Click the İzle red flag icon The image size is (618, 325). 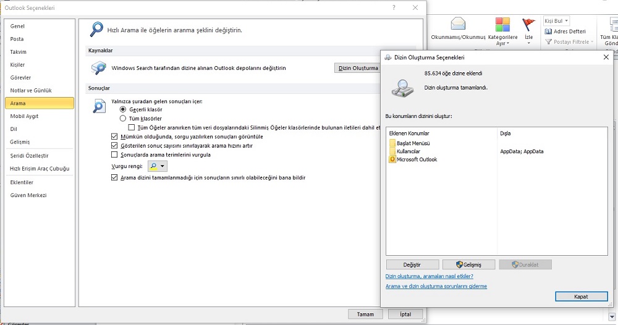(528, 25)
